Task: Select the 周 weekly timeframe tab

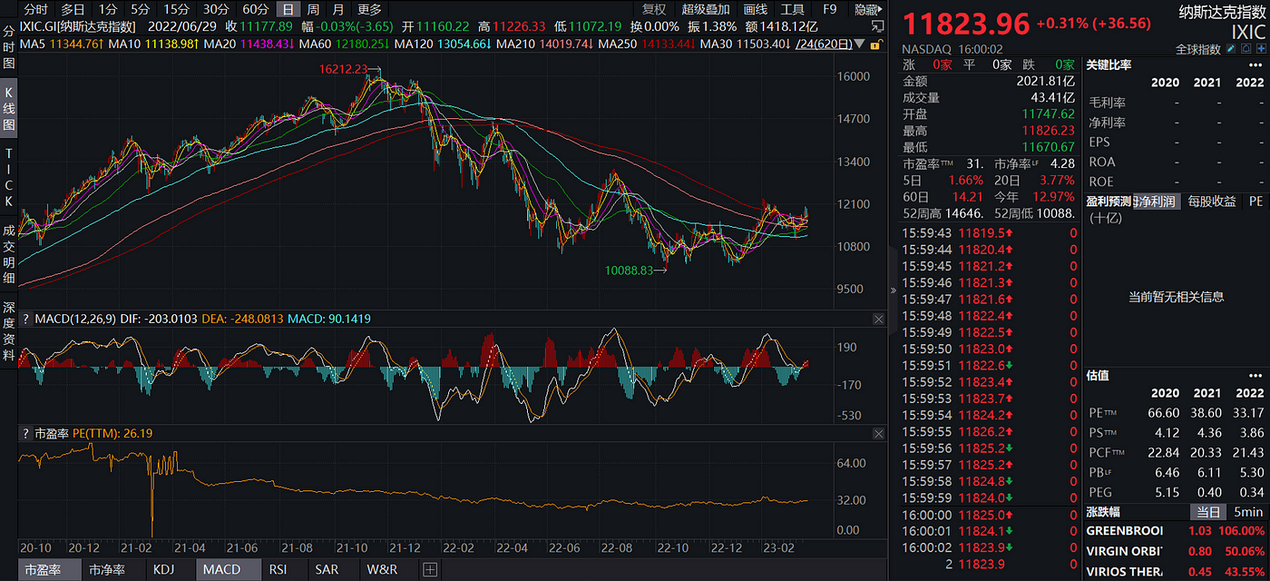Action: click(313, 9)
